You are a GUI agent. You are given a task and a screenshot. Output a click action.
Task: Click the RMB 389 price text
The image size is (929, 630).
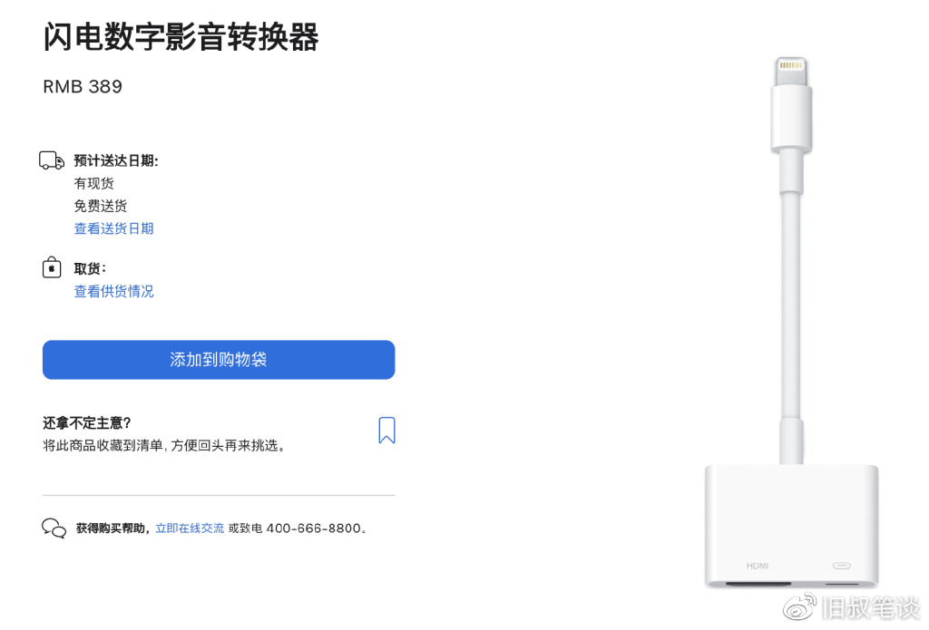pos(83,86)
